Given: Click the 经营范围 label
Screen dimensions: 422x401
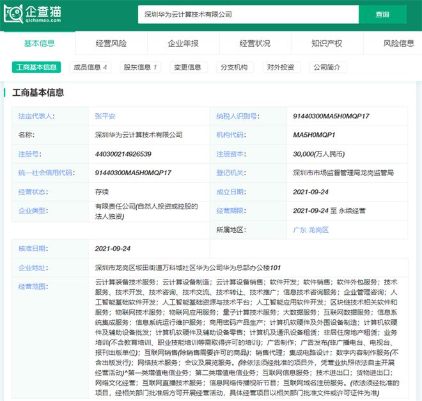Looking at the screenshot, I should (x=33, y=287).
